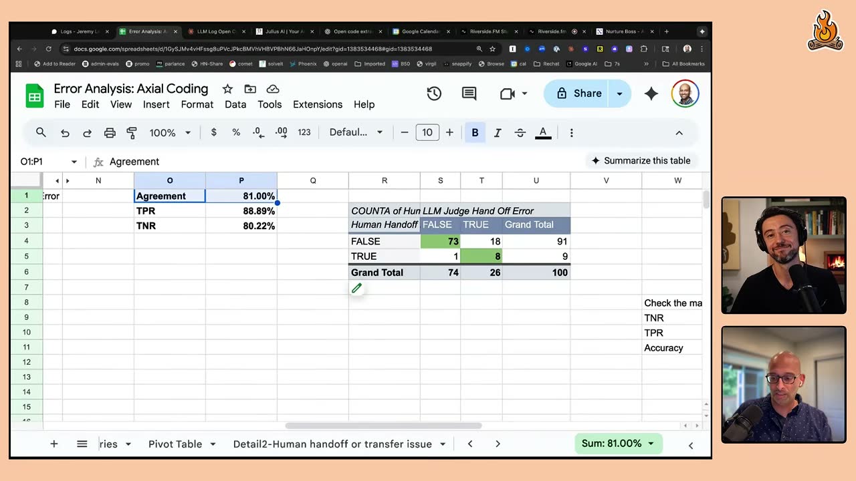This screenshot has width=856, height=481.
Task: Open the File menu
Action: pyautogui.click(x=62, y=104)
